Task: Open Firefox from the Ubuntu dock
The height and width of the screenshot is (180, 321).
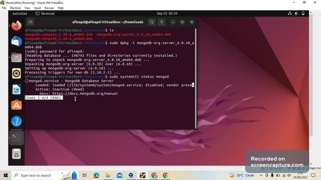Action: pyautogui.click(x=17, y=25)
